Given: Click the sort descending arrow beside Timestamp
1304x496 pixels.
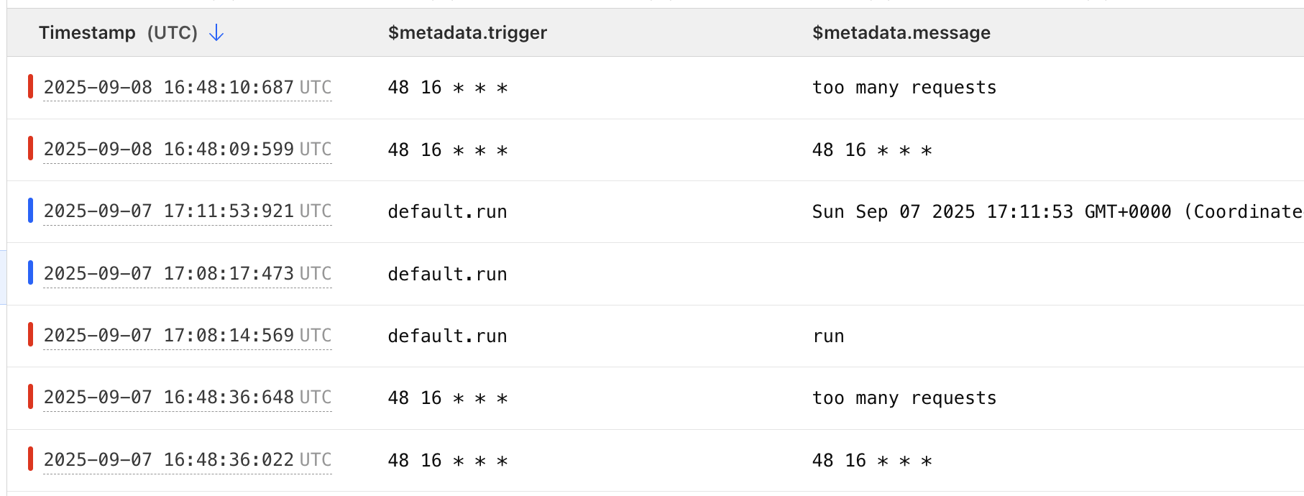Looking at the screenshot, I should pyautogui.click(x=216, y=33).
